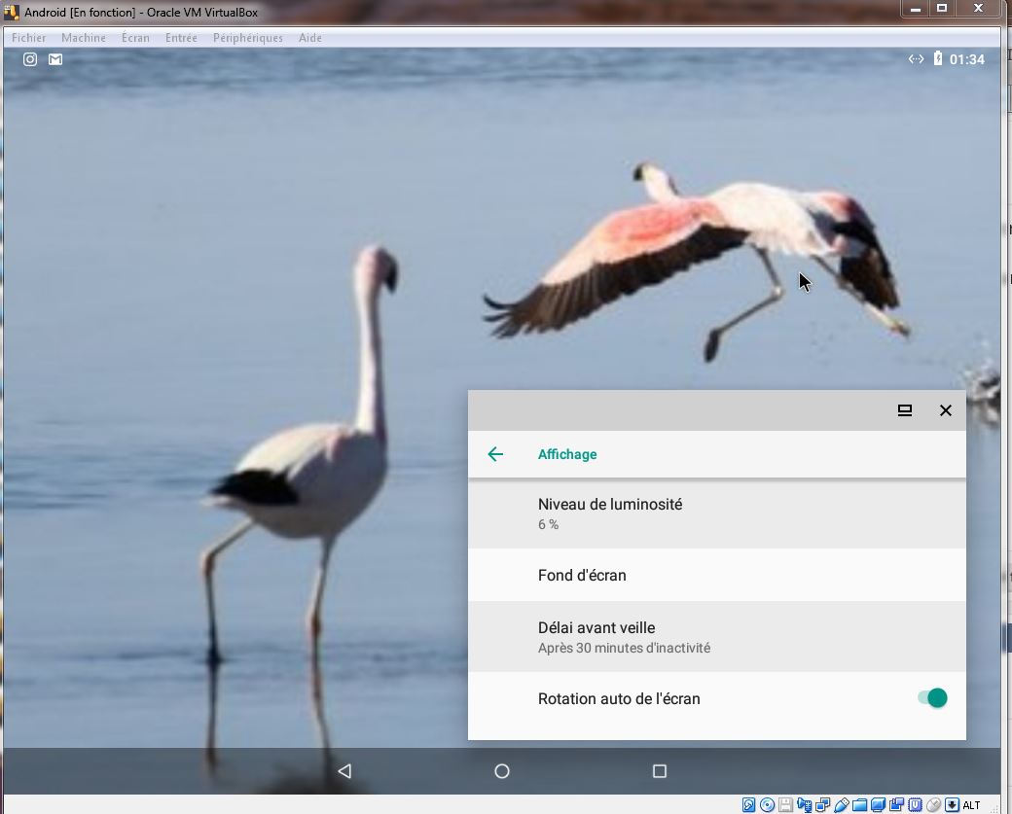Open the Aide menu
This screenshot has height=814, width=1012.
[x=309, y=38]
